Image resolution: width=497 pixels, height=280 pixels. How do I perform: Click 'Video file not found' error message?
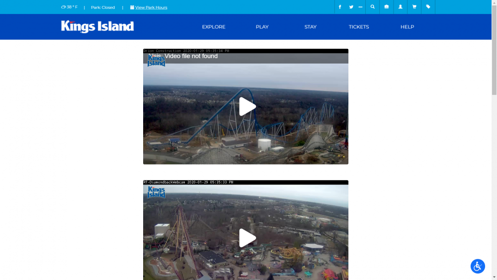click(191, 56)
